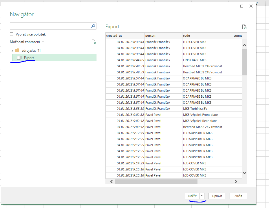Click the Export table icon in tree
The height and width of the screenshot is (208, 269).
(x=19, y=58)
